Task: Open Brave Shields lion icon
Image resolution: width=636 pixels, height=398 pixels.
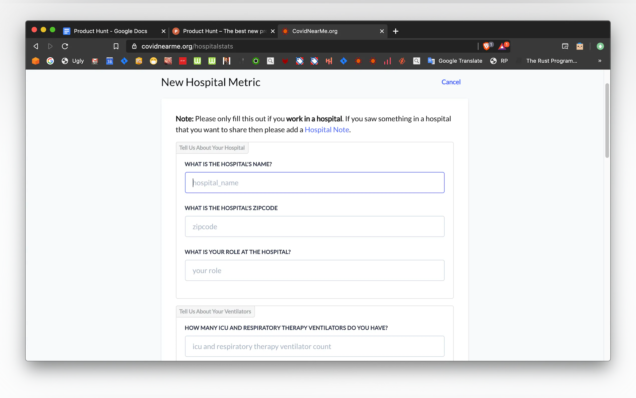Action: (487, 46)
